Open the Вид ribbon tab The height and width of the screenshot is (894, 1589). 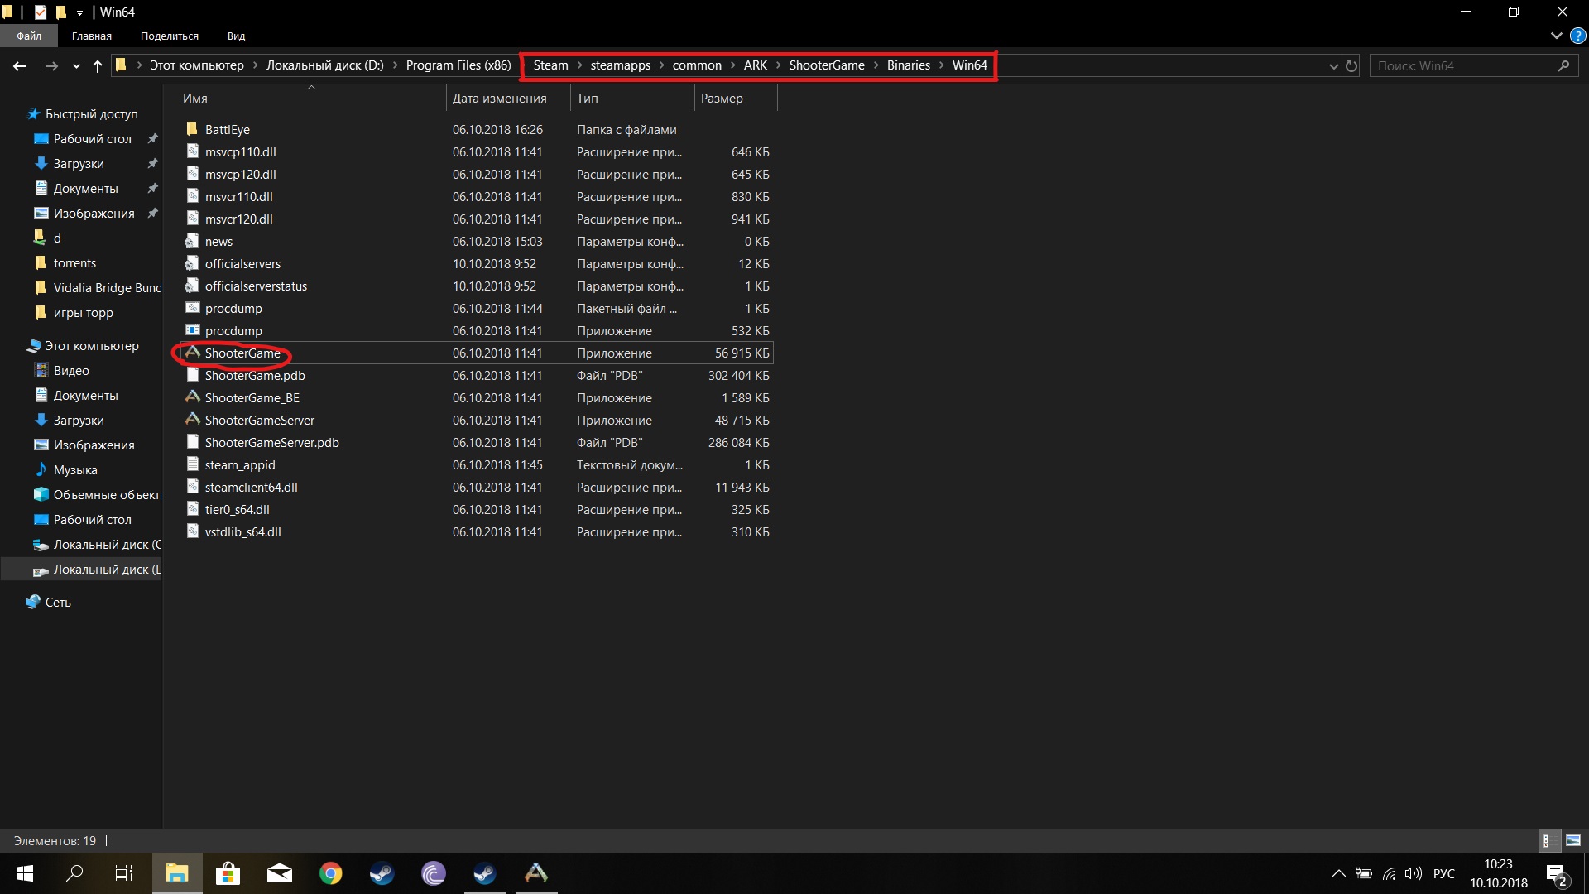coord(236,36)
